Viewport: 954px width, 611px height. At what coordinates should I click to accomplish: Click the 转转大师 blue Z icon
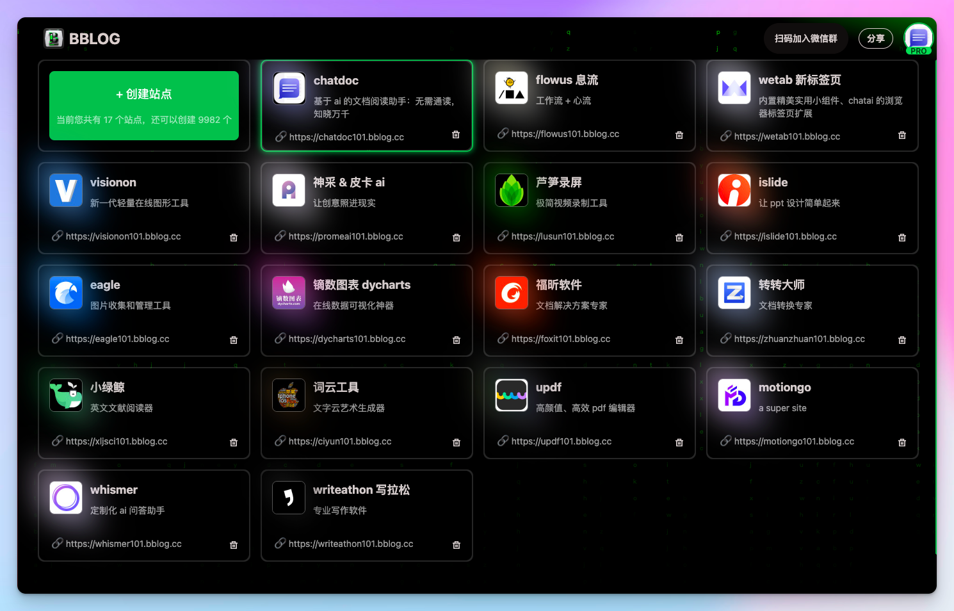[x=734, y=293]
